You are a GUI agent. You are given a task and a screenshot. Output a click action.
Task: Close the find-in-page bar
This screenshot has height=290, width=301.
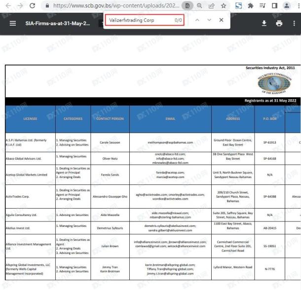(221, 20)
